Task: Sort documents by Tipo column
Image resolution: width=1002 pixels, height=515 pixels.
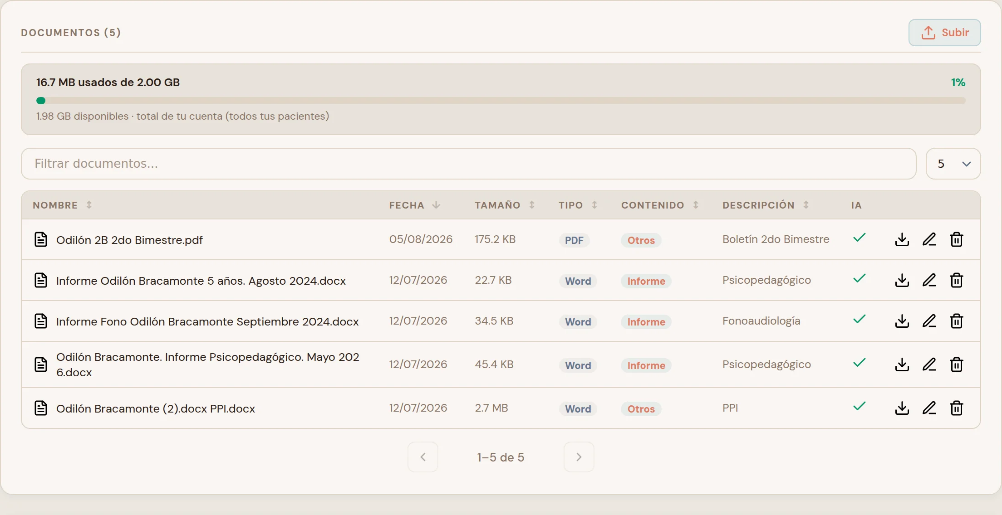Action: pyautogui.click(x=578, y=205)
